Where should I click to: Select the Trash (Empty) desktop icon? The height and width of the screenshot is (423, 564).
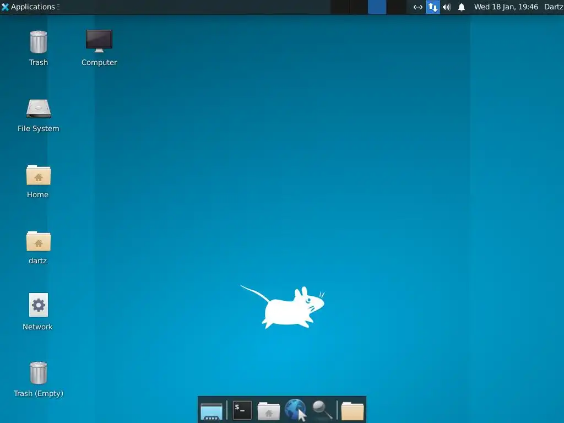tap(39, 379)
